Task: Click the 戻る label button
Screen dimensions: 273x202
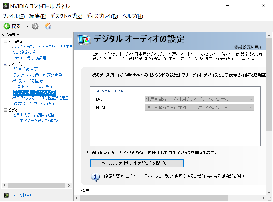Action: [16, 26]
